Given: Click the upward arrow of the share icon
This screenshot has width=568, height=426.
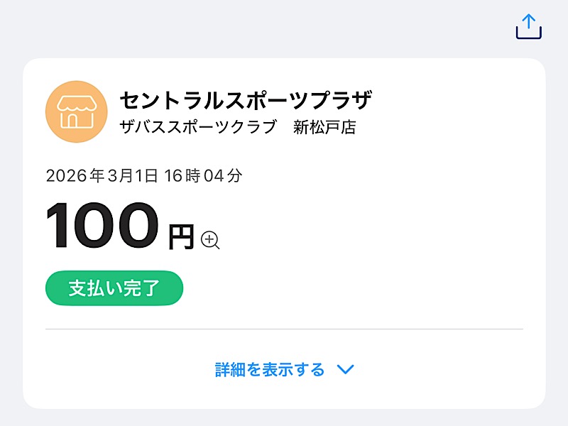Looking at the screenshot, I should 528,20.
